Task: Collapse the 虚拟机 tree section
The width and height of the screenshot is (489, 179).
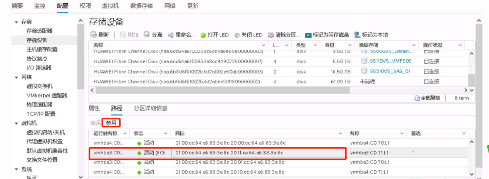Action: 16,123
